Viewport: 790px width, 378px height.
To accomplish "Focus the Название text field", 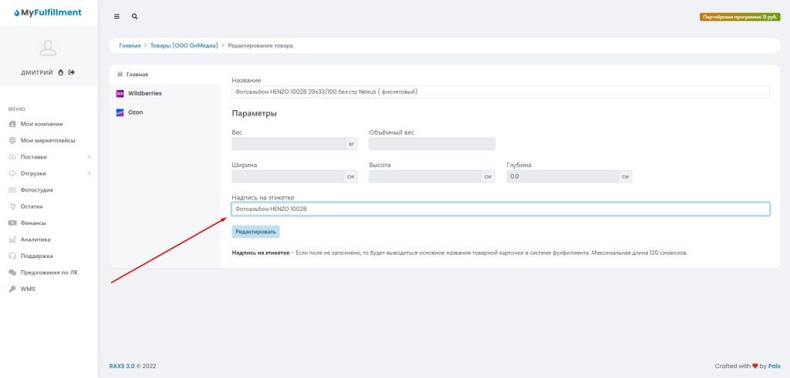I will 500,92.
